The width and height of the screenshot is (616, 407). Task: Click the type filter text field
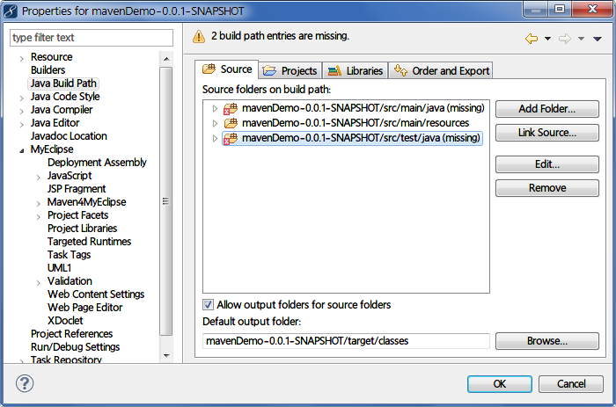[92, 38]
